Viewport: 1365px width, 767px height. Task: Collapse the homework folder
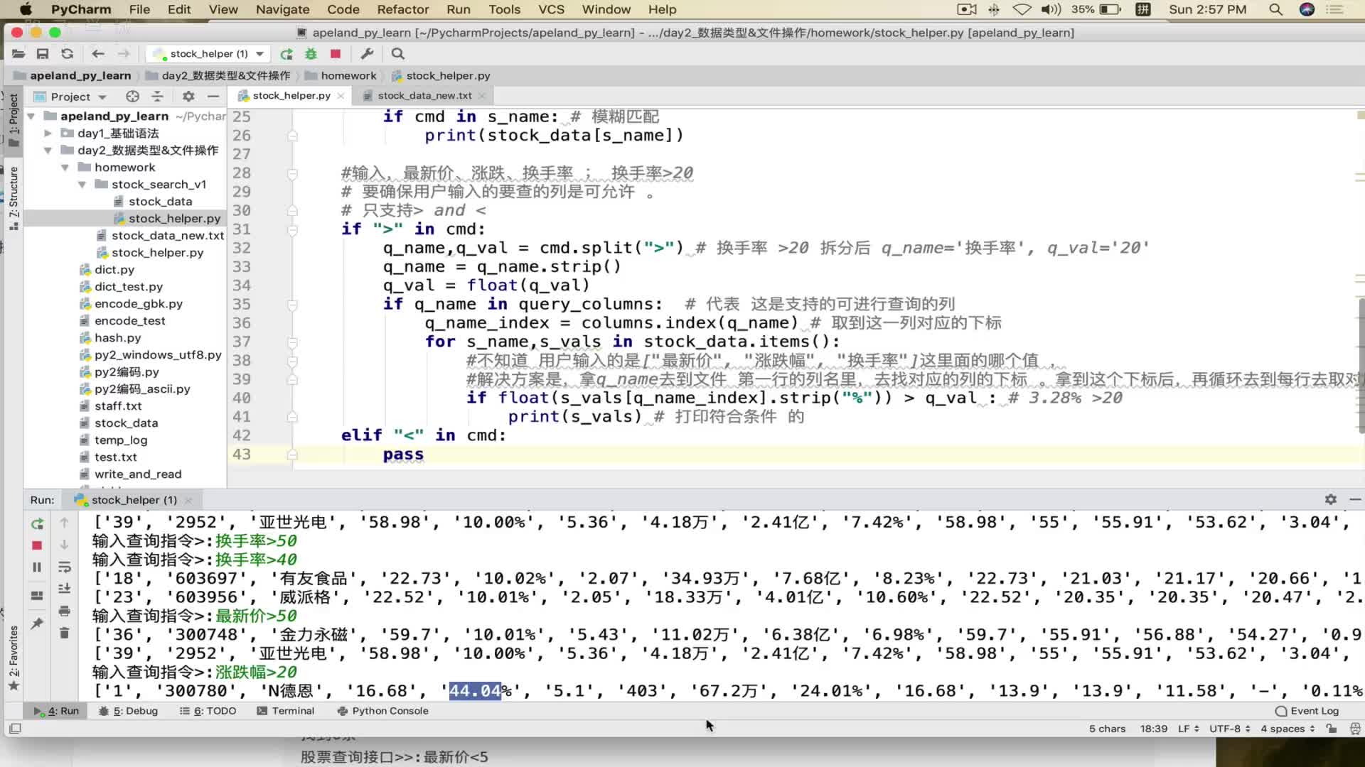click(x=65, y=168)
